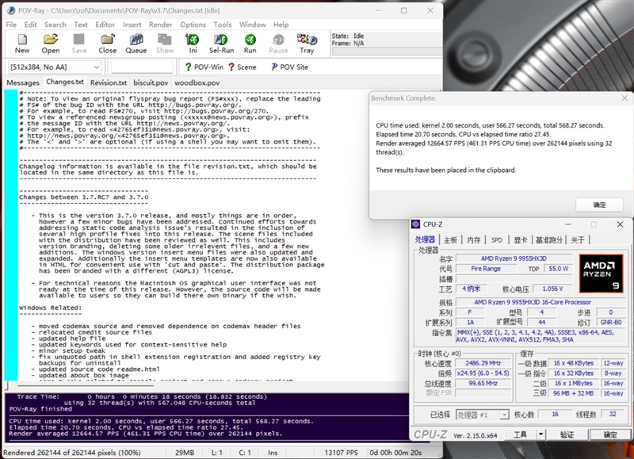634x459 pixels.
Task: Open the render Queue icon
Action: [x=136, y=40]
